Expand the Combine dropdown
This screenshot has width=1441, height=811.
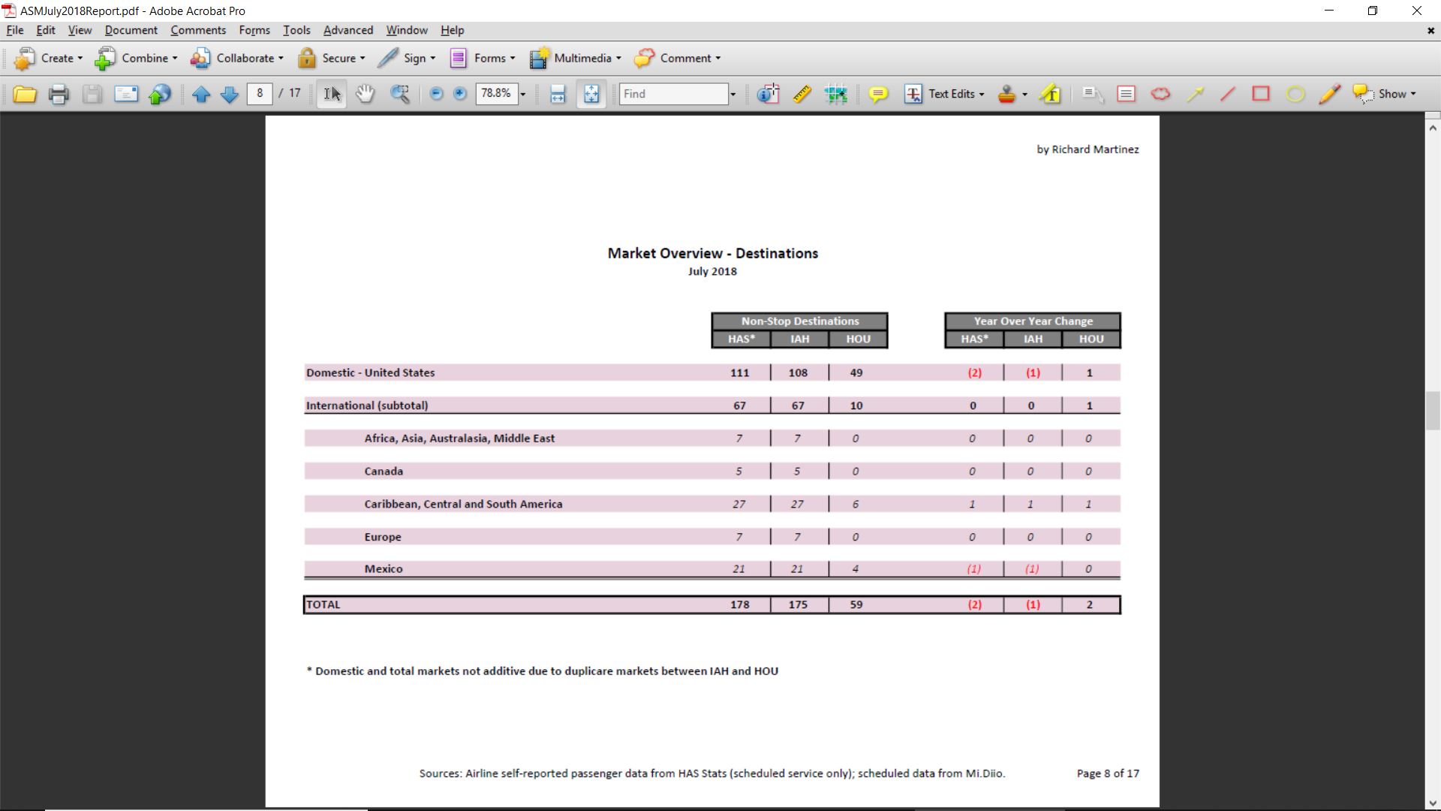tap(175, 58)
